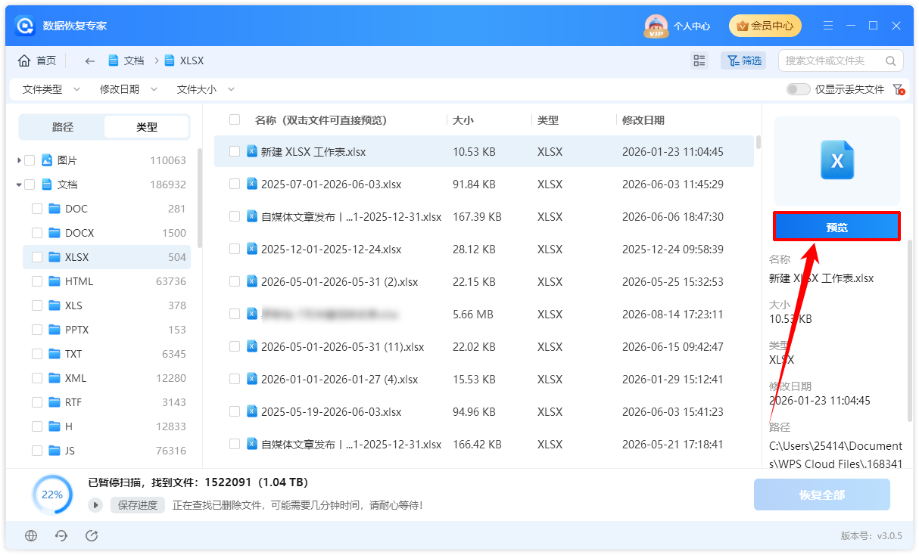This screenshot has height=555, width=919.
Task: Switch list view layout icon
Action: click(699, 60)
